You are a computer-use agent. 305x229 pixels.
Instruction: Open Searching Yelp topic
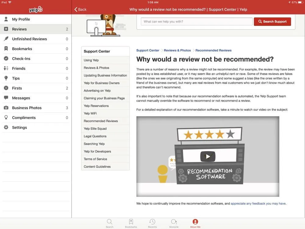(x=106, y=144)
